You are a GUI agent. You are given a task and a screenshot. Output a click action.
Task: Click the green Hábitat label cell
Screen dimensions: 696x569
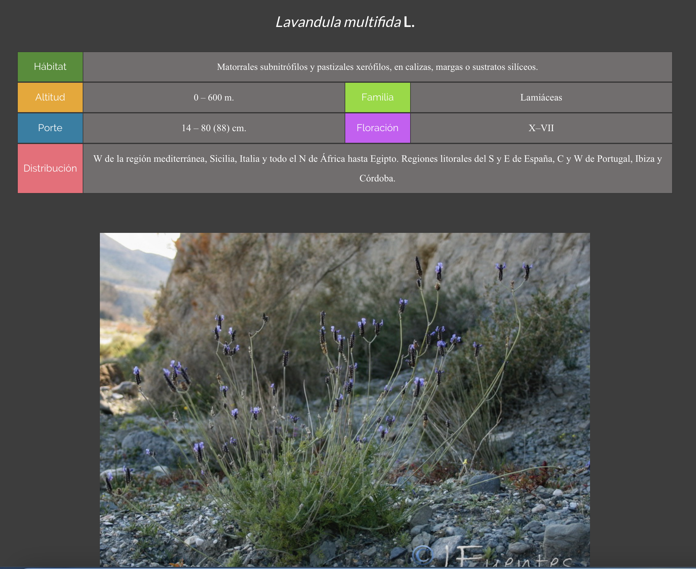[x=50, y=67]
